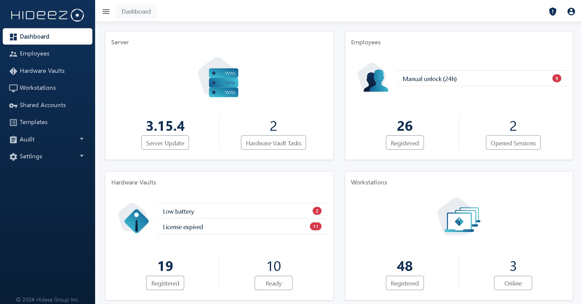This screenshot has width=581, height=304.
Task: Open Hardware Vault Tasks
Action: click(273, 143)
